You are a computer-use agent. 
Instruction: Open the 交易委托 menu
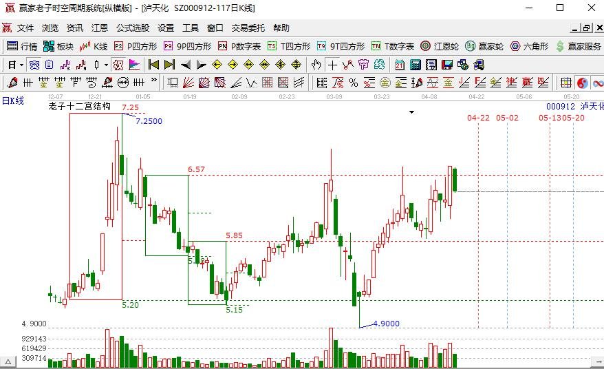click(x=248, y=28)
